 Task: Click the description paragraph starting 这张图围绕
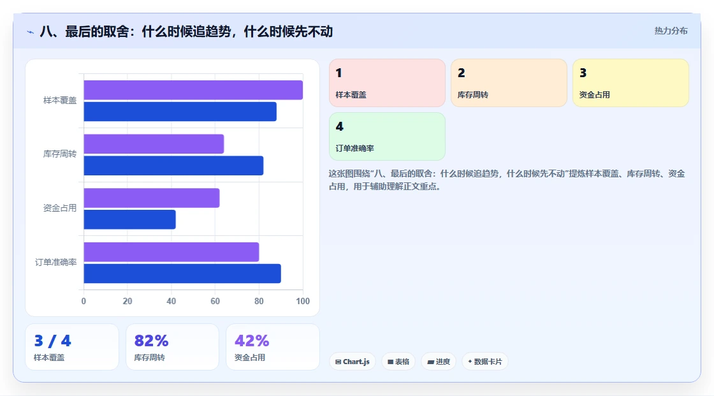507,180
